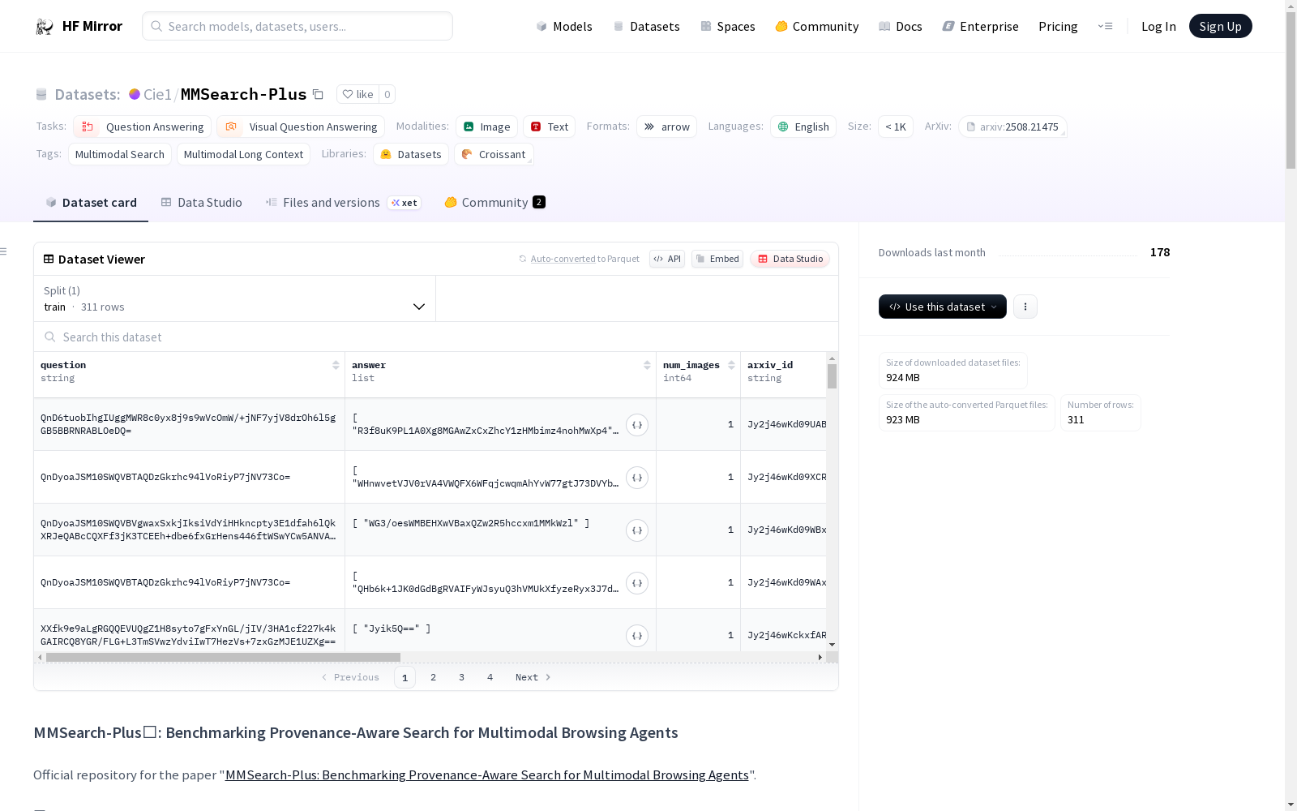
Task: Open the Cie1 author avatar
Action: point(135,94)
